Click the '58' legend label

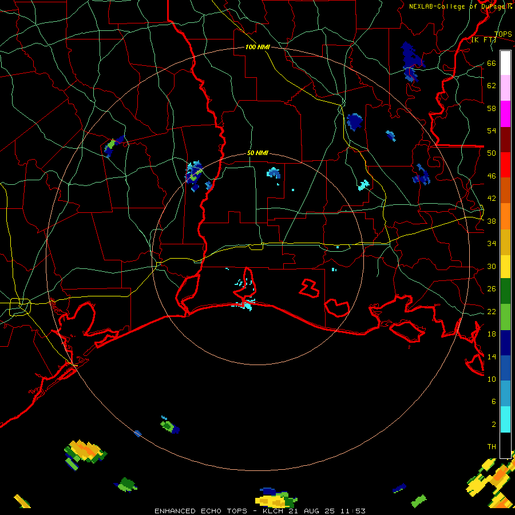pos(492,108)
